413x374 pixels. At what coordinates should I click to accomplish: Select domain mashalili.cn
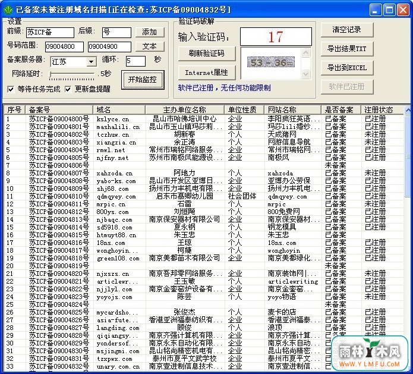tap(118, 127)
